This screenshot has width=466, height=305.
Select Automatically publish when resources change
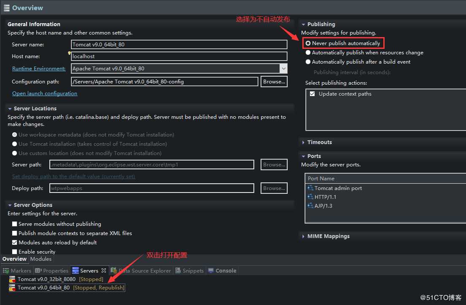click(x=308, y=53)
